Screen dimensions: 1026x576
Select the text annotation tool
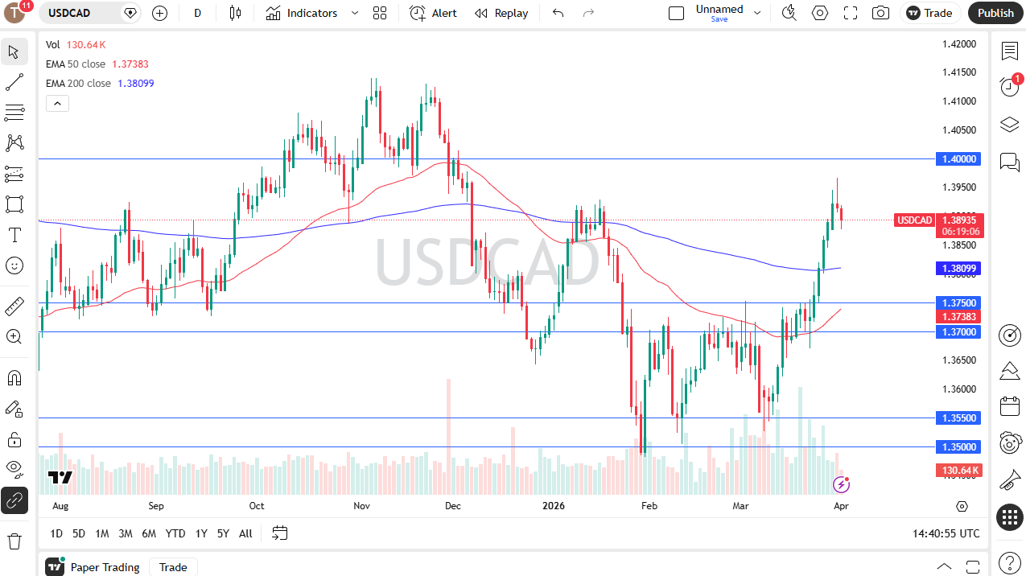click(x=14, y=235)
